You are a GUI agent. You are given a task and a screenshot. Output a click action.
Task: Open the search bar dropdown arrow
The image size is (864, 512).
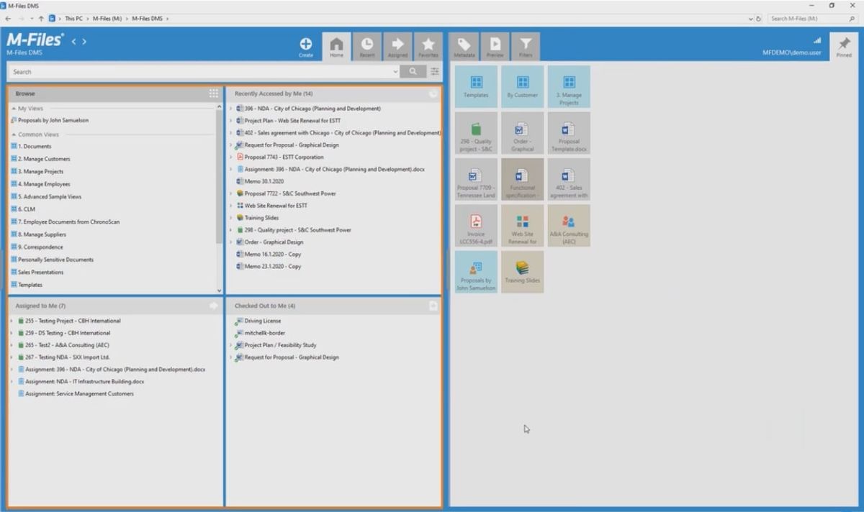point(395,71)
